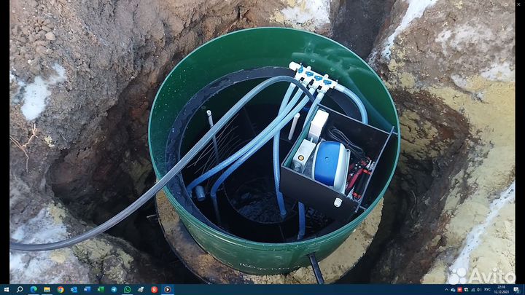Close the photo viewer window
The height and width of the screenshot is (295, 525).
[517, 4]
